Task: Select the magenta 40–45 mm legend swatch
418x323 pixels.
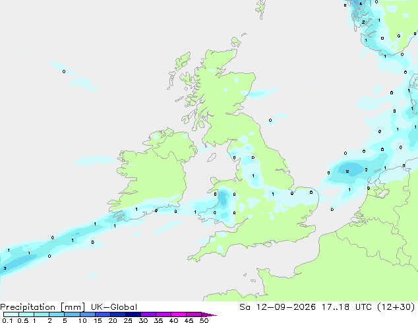Action: (x=179, y=314)
